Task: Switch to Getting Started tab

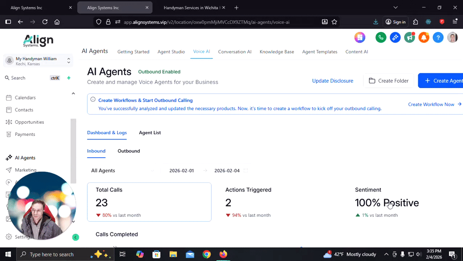Action: (x=133, y=51)
